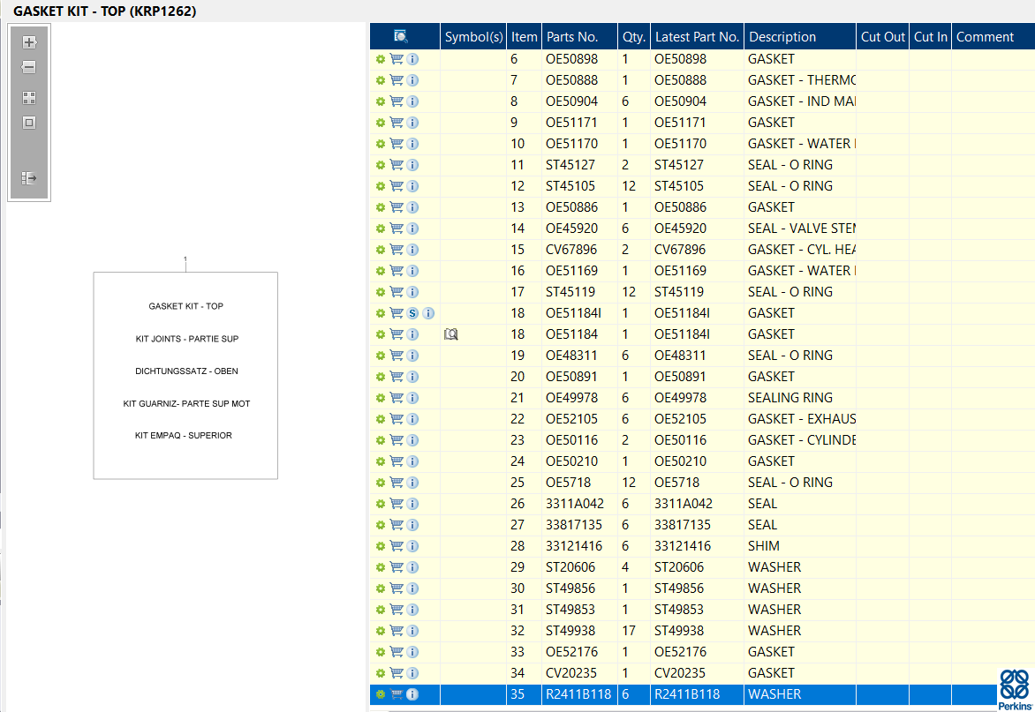This screenshot has width=1035, height=712.
Task: Click the four-square grid view icon
Action: pyautogui.click(x=29, y=98)
